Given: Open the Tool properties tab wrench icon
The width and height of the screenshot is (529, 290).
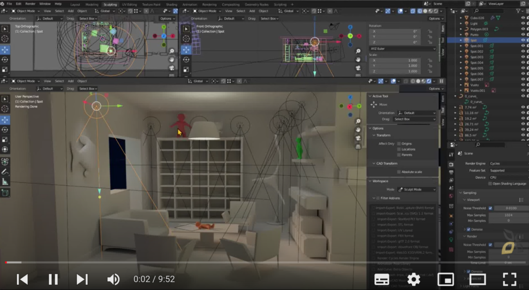Looking at the screenshot, I should pyautogui.click(x=452, y=155).
